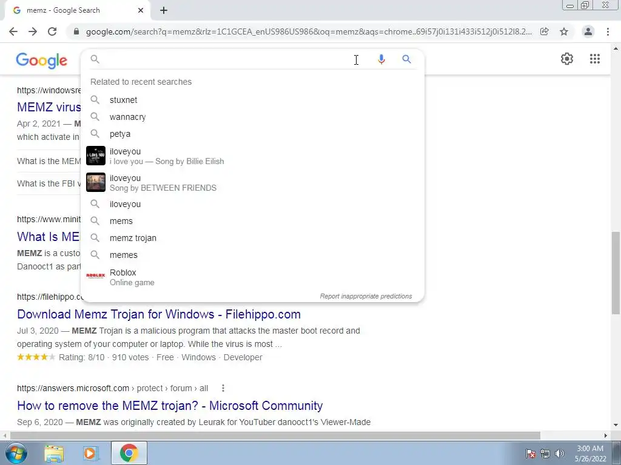This screenshot has height=465, width=621.
Task: Click the network tray icon
Action: click(x=545, y=453)
